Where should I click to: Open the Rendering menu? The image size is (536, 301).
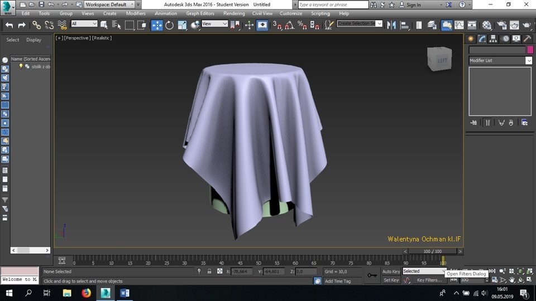pos(234,13)
